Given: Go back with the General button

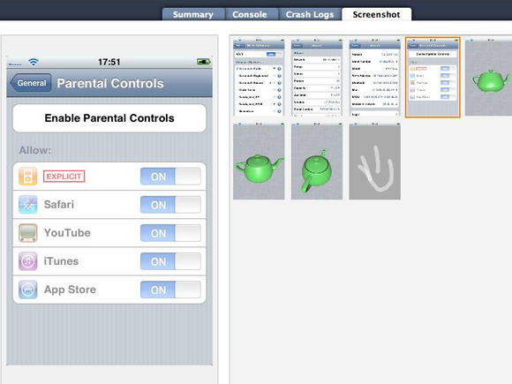Looking at the screenshot, I should tap(31, 83).
